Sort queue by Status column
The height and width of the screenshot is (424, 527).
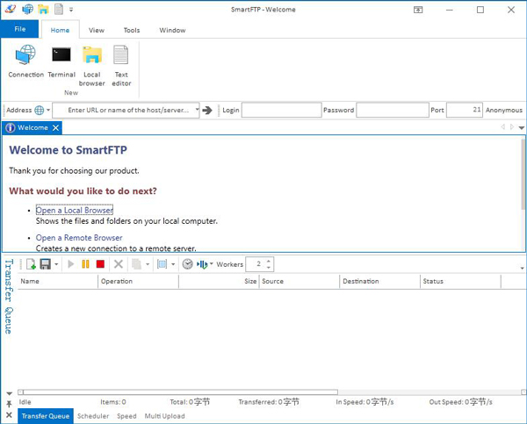460,281
